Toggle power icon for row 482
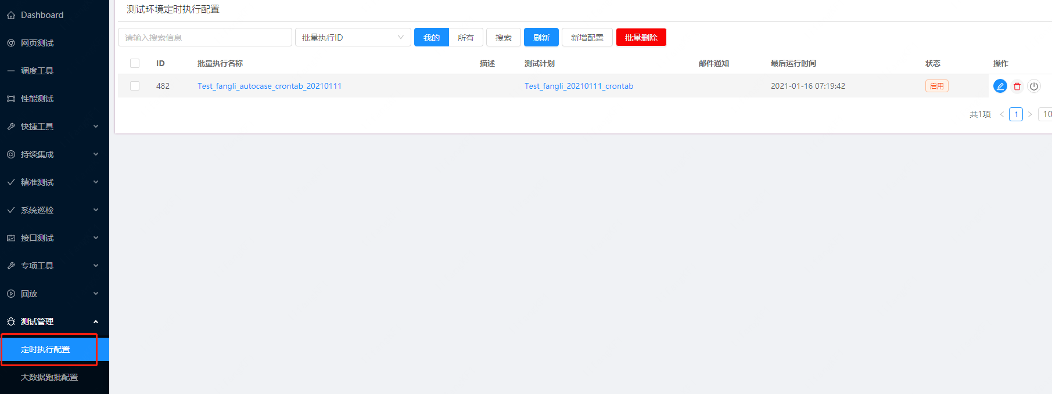The image size is (1052, 394). pos(1034,86)
